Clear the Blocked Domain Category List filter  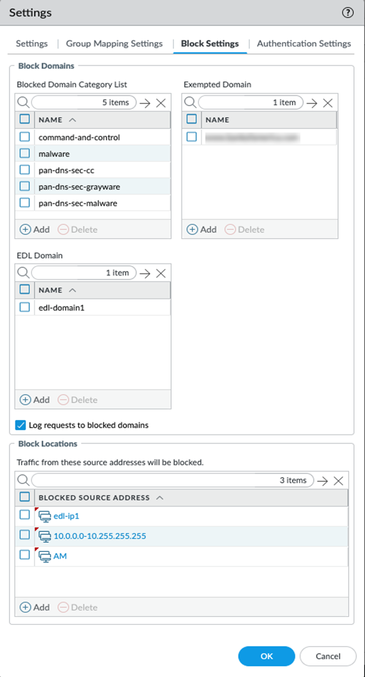pyautogui.click(x=161, y=102)
